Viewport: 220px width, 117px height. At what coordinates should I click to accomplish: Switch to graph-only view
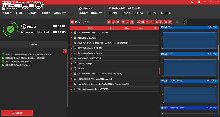[x=80, y=22]
